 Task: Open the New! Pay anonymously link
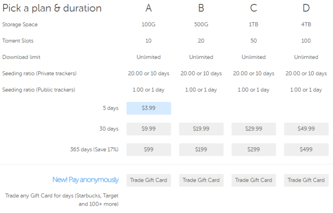point(85,180)
